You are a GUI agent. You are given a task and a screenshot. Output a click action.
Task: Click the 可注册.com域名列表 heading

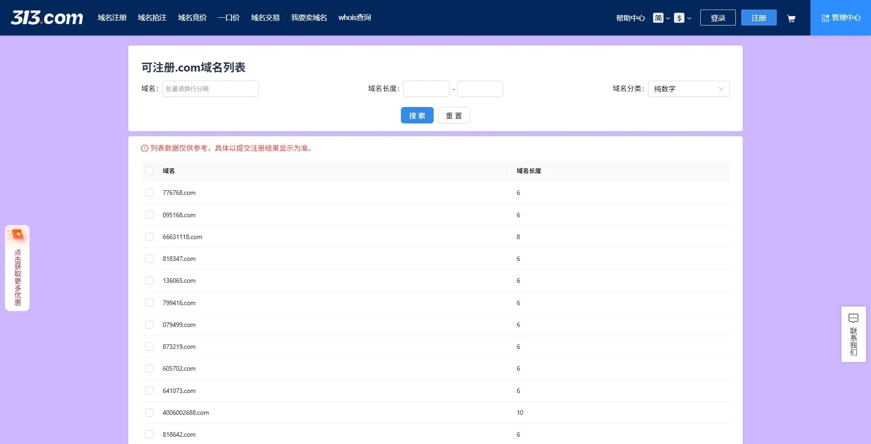click(193, 67)
